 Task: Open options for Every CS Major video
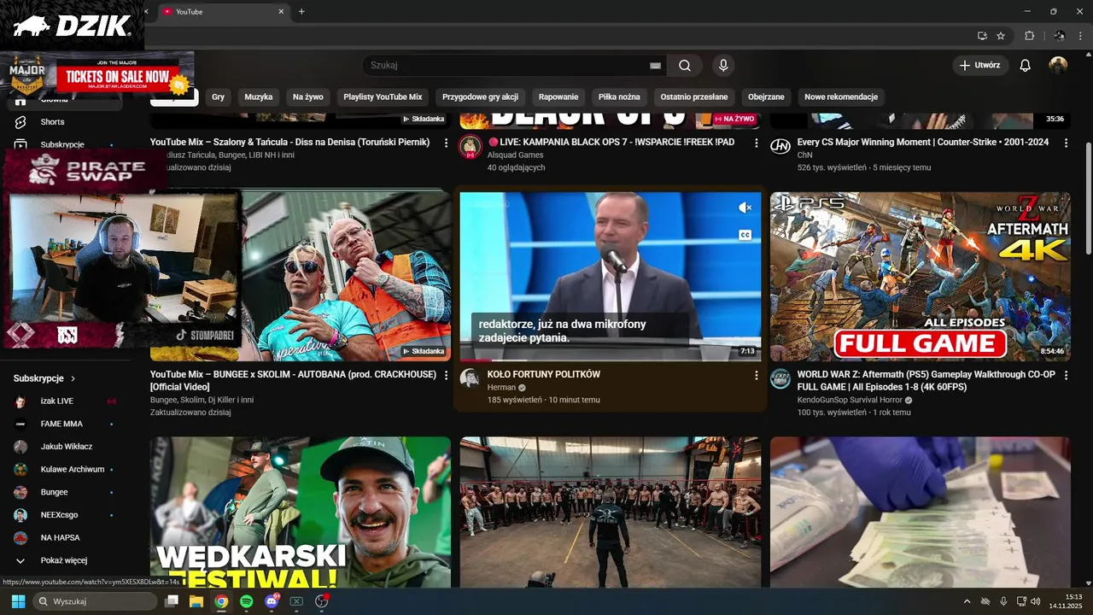click(1066, 143)
